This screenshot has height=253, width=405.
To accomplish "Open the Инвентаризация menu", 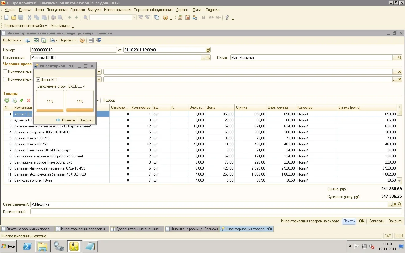I will [x=117, y=10].
